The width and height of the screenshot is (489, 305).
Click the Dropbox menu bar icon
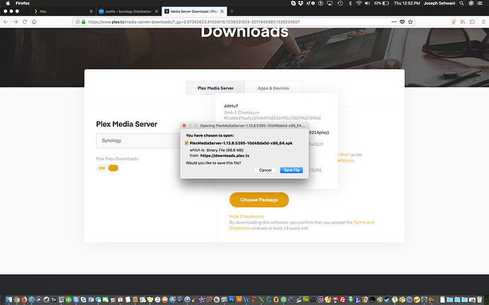tap(300, 3)
